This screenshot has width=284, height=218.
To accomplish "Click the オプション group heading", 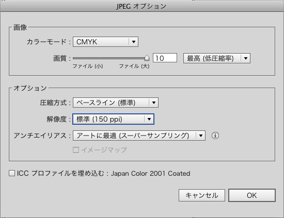I will point(30,88).
